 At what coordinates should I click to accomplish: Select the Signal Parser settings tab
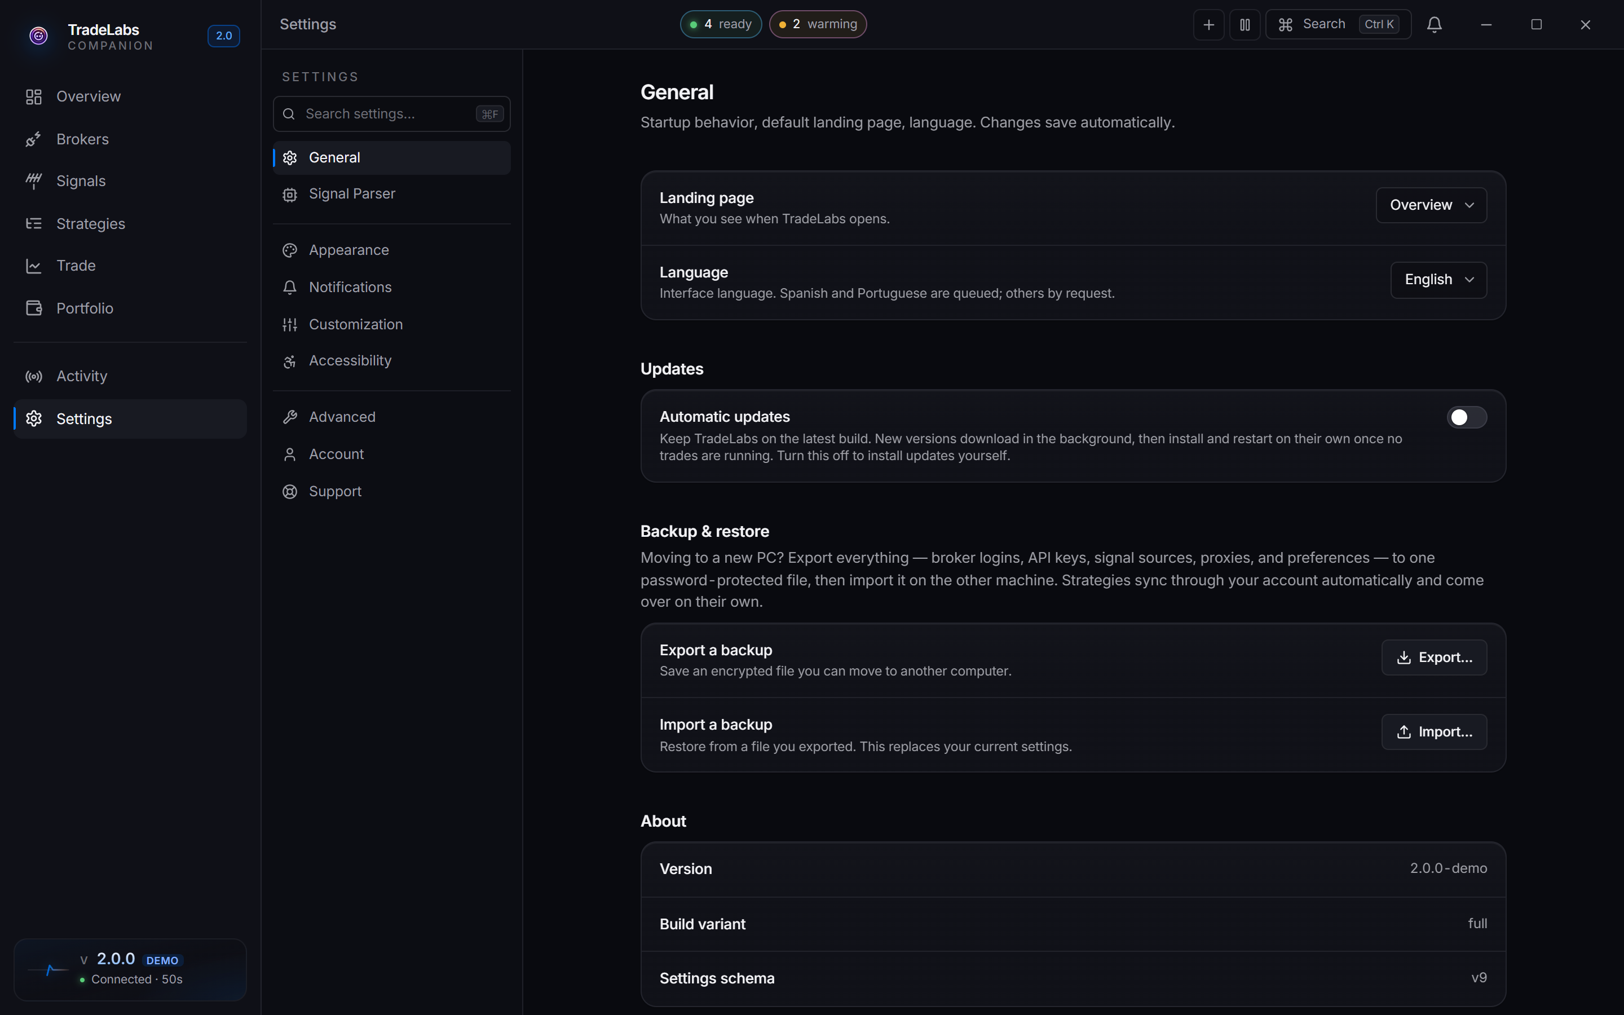click(x=392, y=194)
